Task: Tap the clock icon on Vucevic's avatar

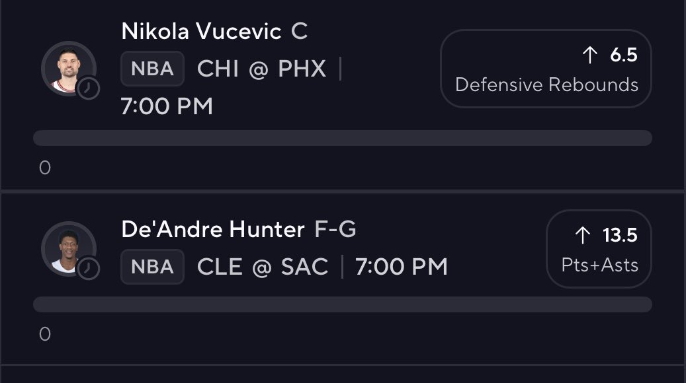Action: (89, 88)
